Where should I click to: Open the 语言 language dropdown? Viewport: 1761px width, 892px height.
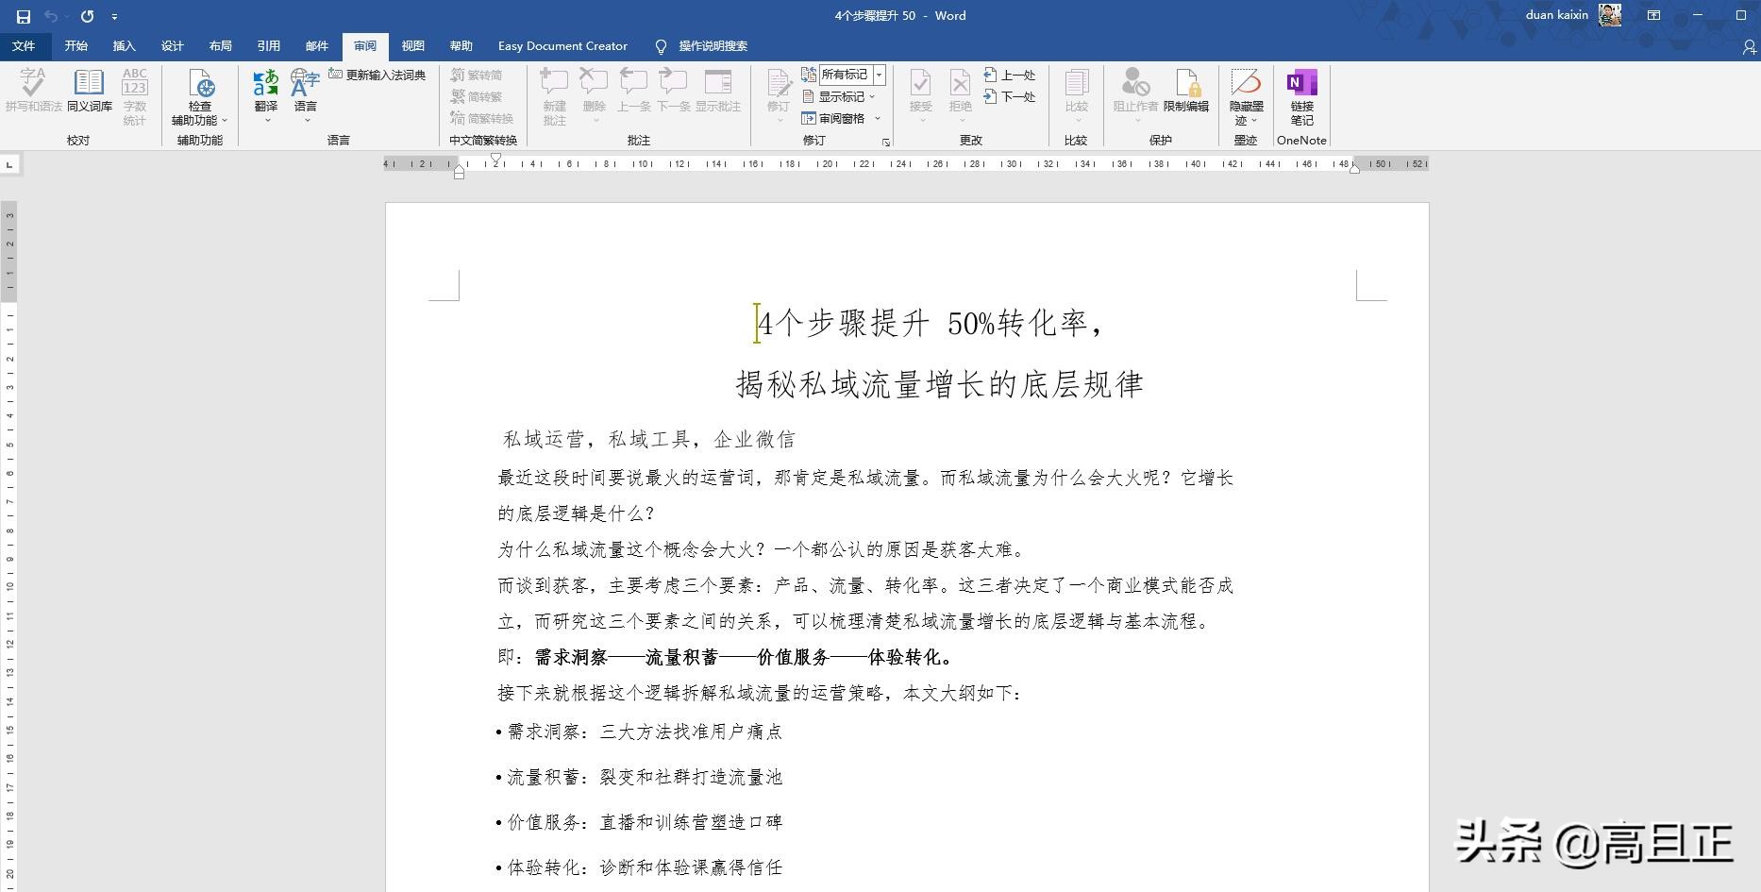tap(304, 94)
